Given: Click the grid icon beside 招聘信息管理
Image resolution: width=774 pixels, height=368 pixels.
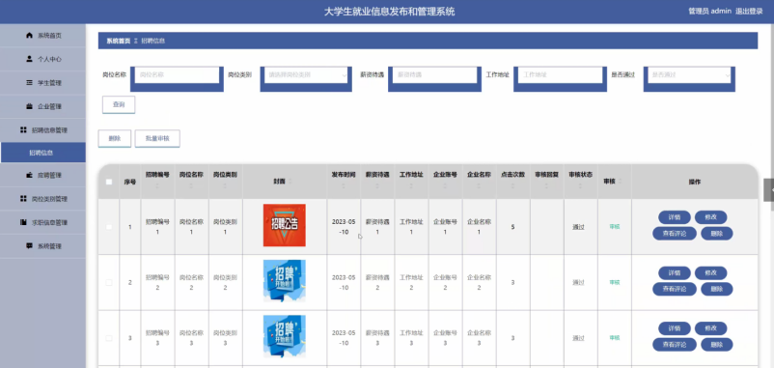Looking at the screenshot, I should tap(23, 130).
